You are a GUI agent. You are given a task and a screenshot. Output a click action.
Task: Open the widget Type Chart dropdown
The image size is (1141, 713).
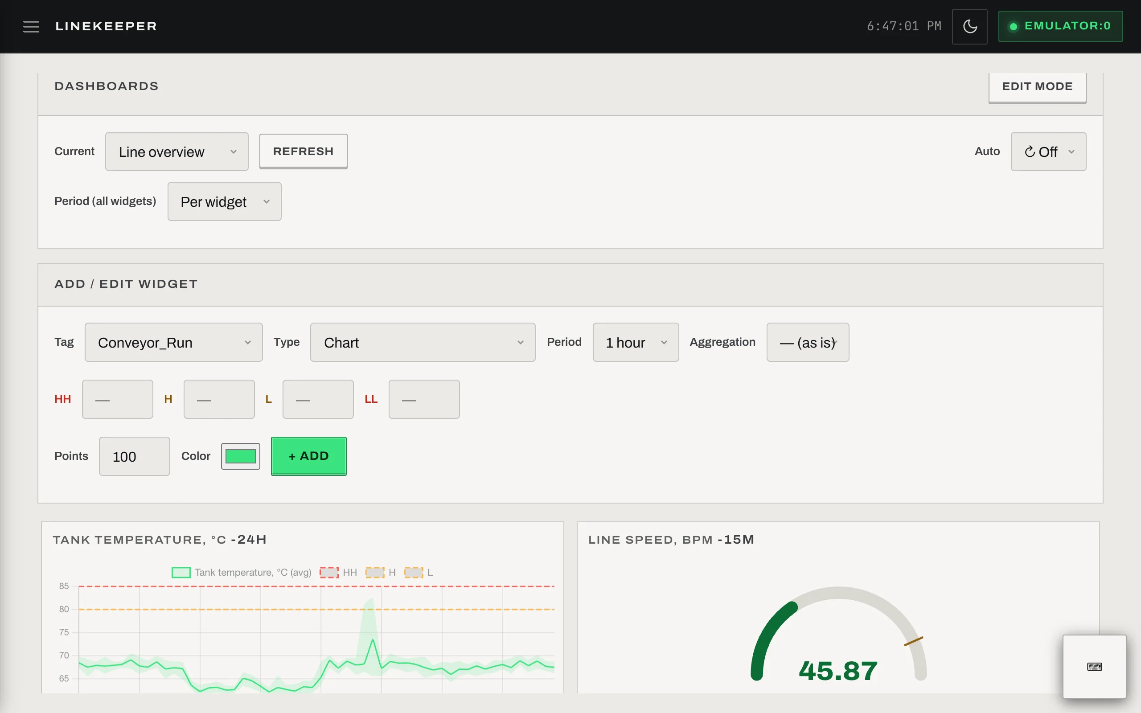pos(423,342)
